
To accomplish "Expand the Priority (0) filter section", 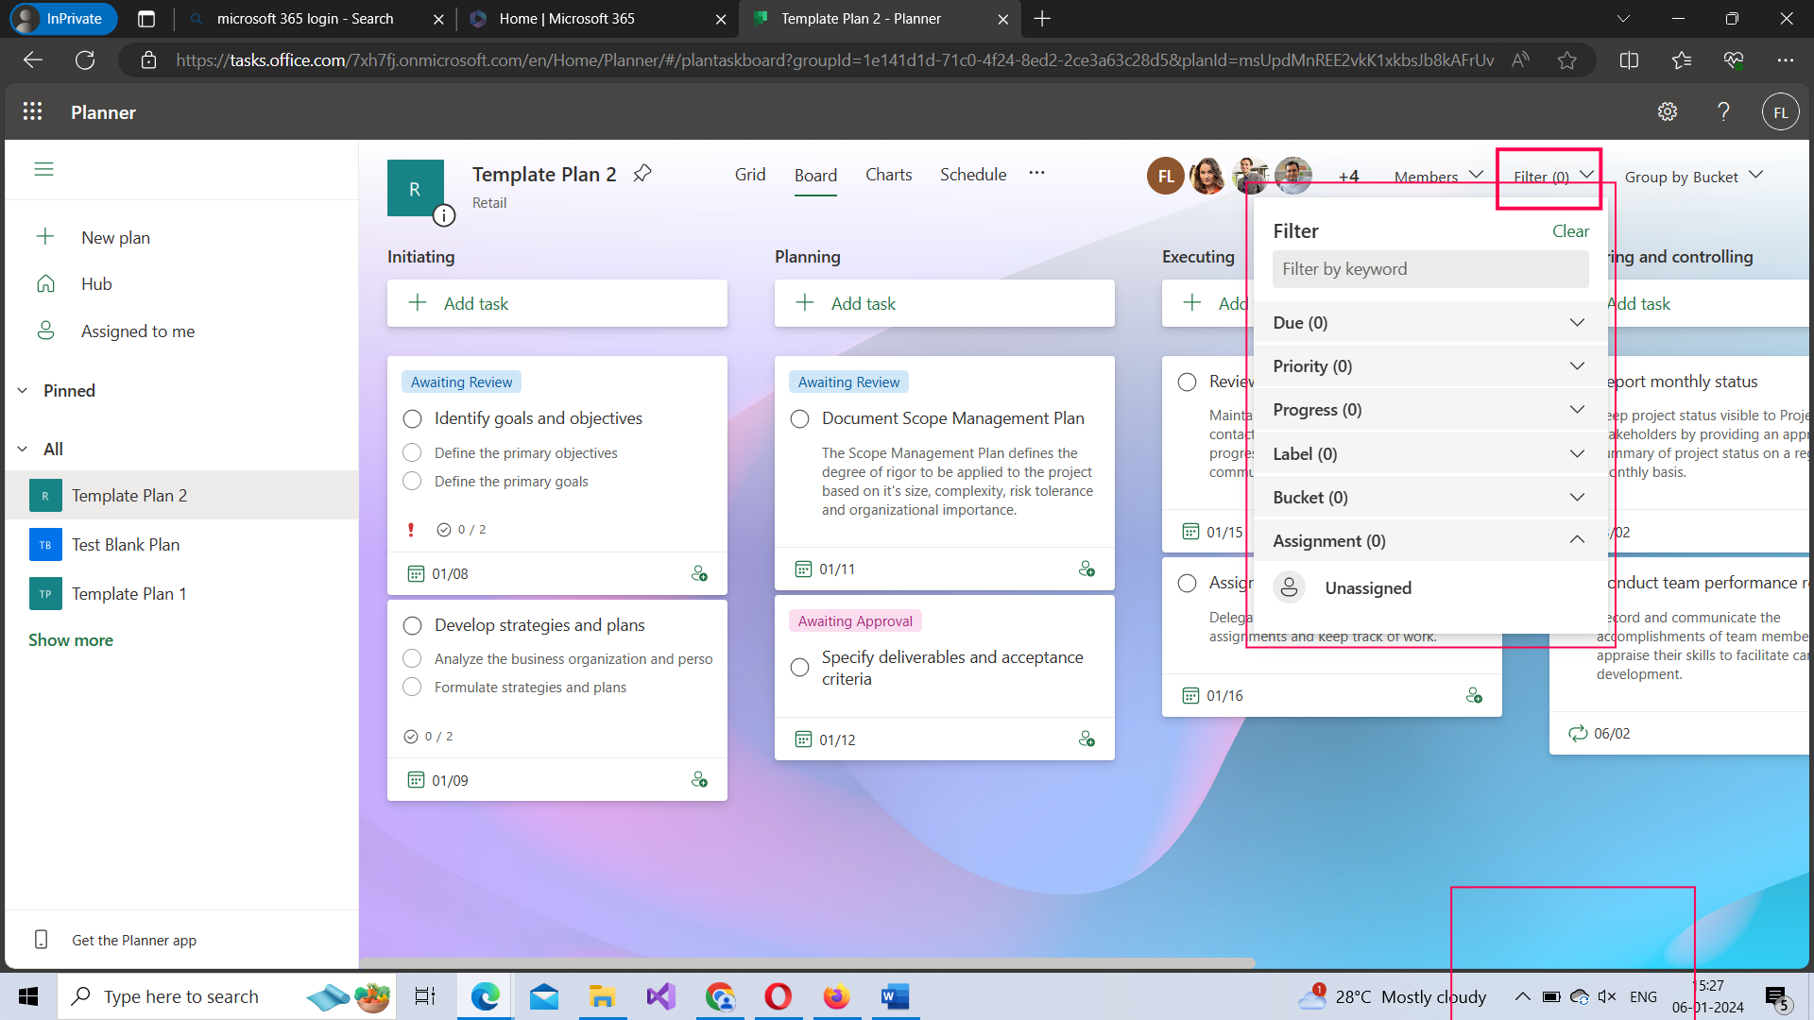I will pyautogui.click(x=1429, y=366).
